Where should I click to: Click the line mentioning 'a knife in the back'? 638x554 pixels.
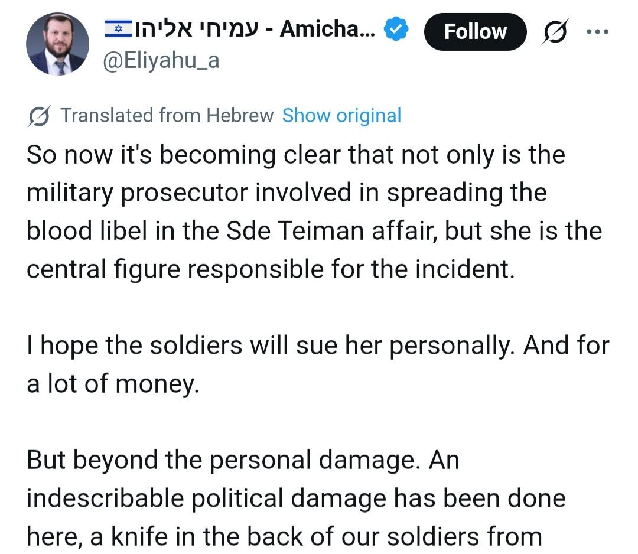[284, 536]
